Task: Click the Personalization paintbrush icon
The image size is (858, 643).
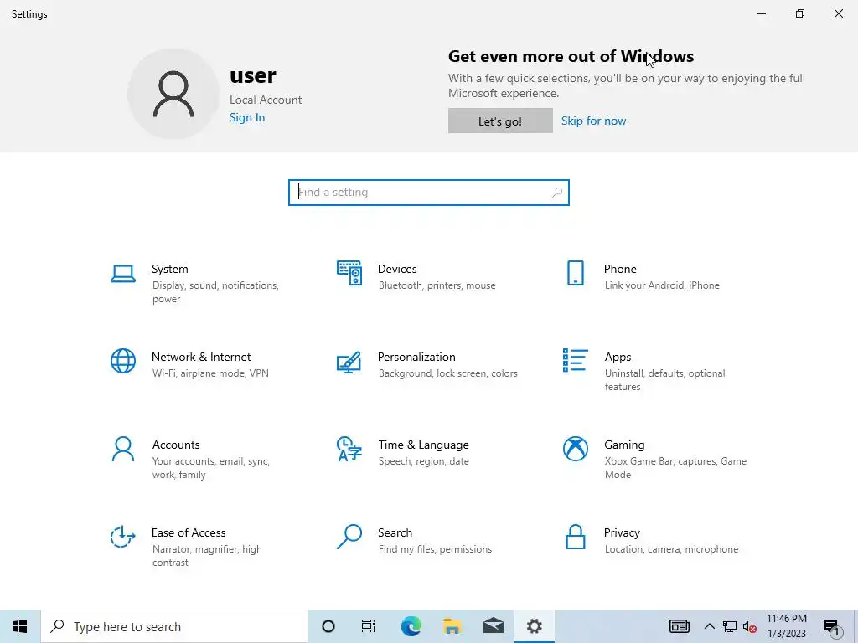Action: click(349, 362)
